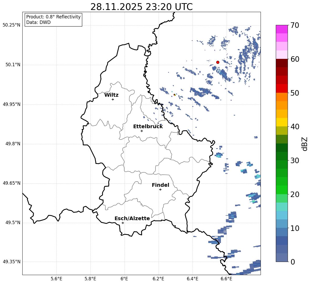Click the dark maroon swatch just below 60 dBZ
Image resolution: width=311 pixels, height=284 pixels.
click(282, 63)
